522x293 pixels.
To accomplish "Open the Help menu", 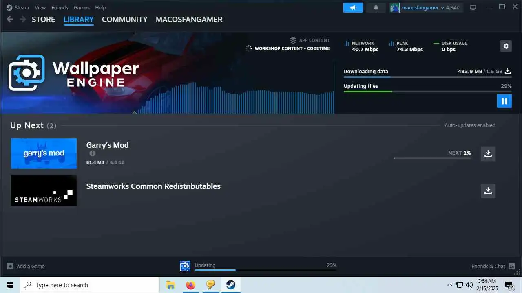I will 100,7.
